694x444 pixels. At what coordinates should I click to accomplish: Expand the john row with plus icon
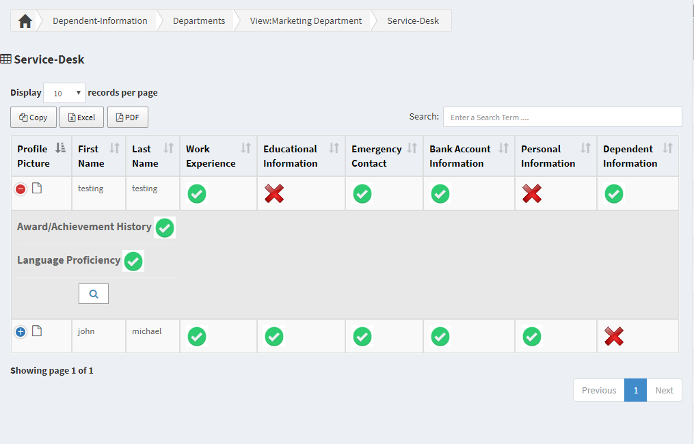(21, 332)
